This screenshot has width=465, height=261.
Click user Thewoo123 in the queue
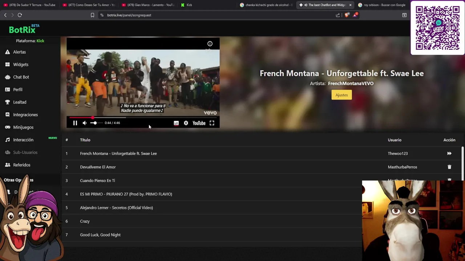(398, 153)
